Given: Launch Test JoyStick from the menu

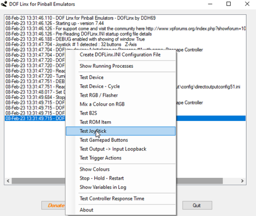Looking at the screenshot, I should pos(120,131).
